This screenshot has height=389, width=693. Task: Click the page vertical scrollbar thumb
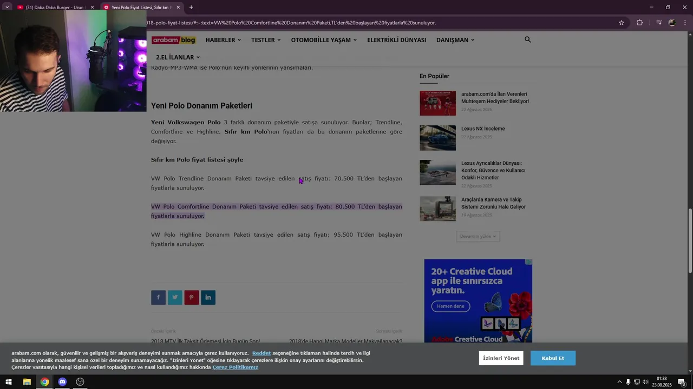tap(690, 240)
